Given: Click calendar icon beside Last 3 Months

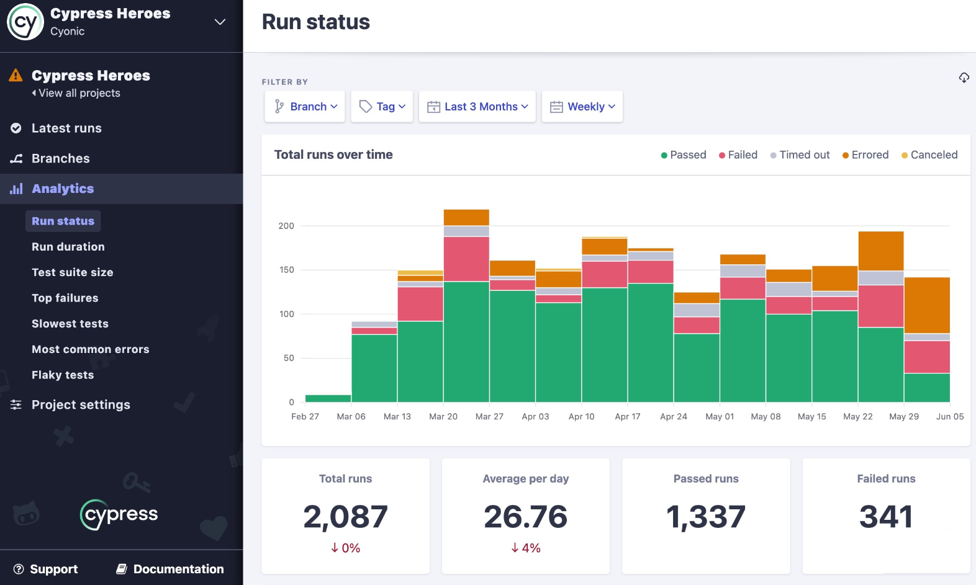Looking at the screenshot, I should [433, 107].
